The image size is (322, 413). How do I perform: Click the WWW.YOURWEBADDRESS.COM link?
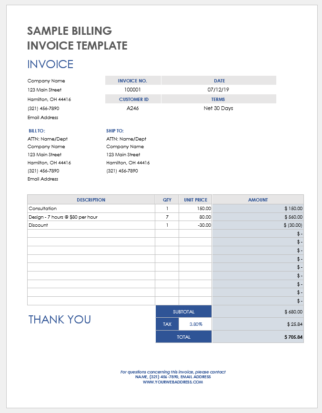(173, 382)
